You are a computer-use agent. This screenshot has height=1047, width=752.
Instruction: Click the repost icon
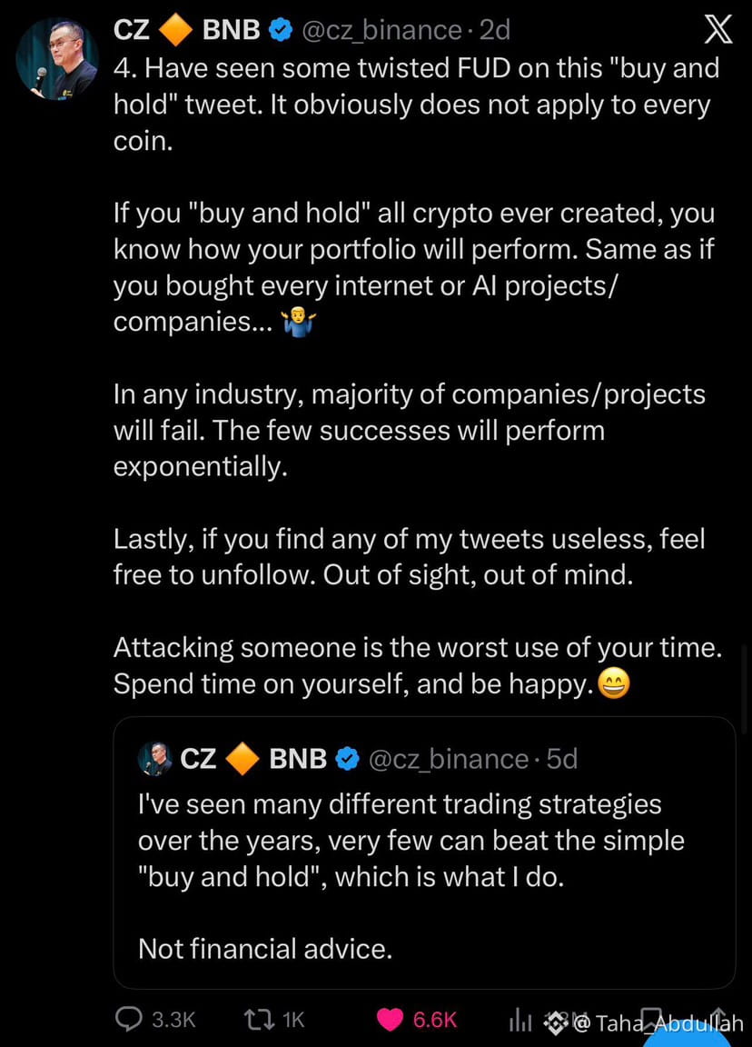point(260,1020)
